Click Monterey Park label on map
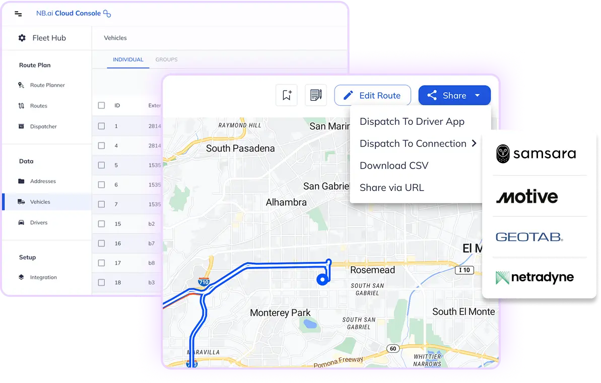Screen dimensions: 601x383 pyautogui.click(x=280, y=313)
